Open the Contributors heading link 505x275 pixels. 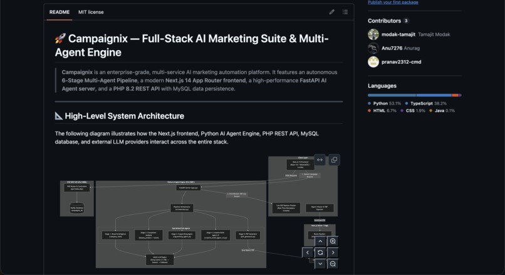click(384, 21)
